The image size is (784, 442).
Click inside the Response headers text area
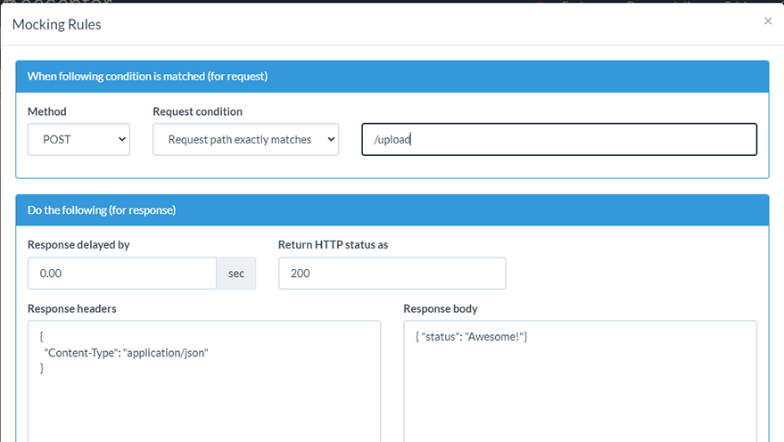[x=204, y=381]
